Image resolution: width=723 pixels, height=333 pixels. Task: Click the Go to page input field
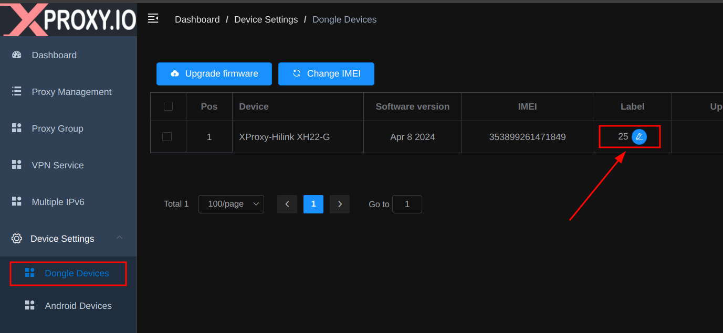(x=407, y=204)
